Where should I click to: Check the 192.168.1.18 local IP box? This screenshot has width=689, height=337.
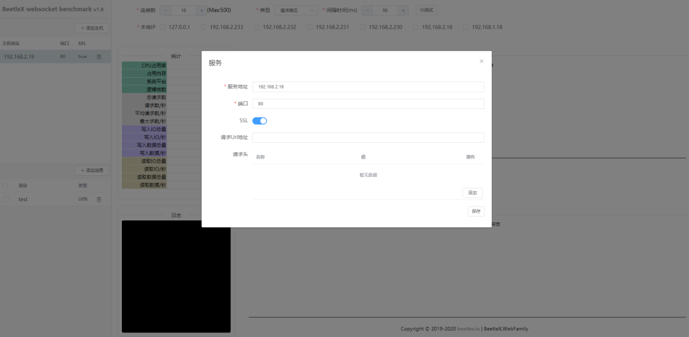pos(466,27)
